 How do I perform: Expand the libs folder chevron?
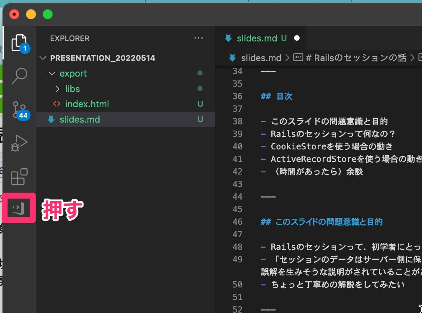[57, 89]
